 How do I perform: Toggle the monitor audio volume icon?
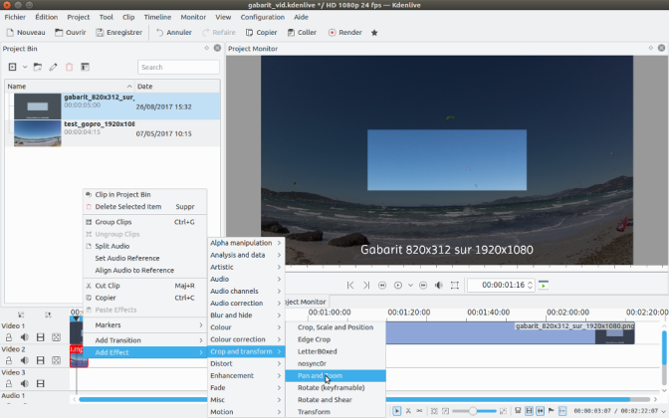coord(439,285)
